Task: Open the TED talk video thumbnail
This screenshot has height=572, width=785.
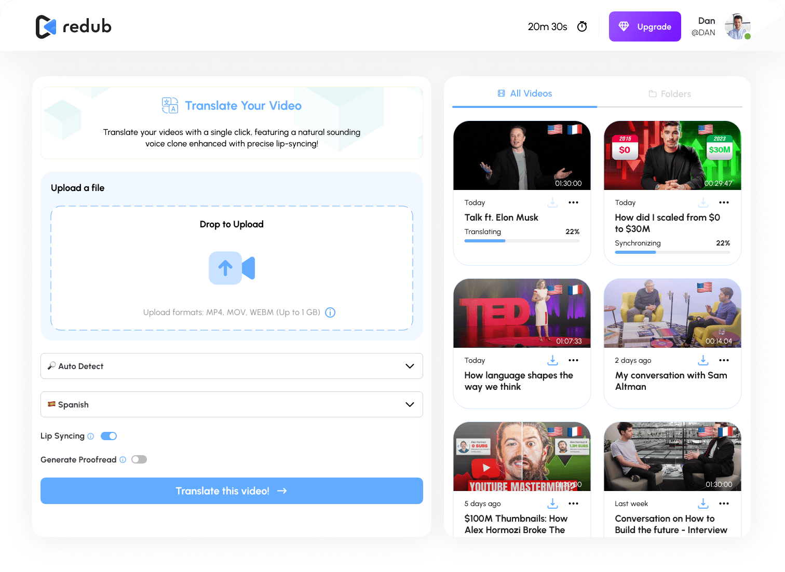Action: click(x=522, y=313)
